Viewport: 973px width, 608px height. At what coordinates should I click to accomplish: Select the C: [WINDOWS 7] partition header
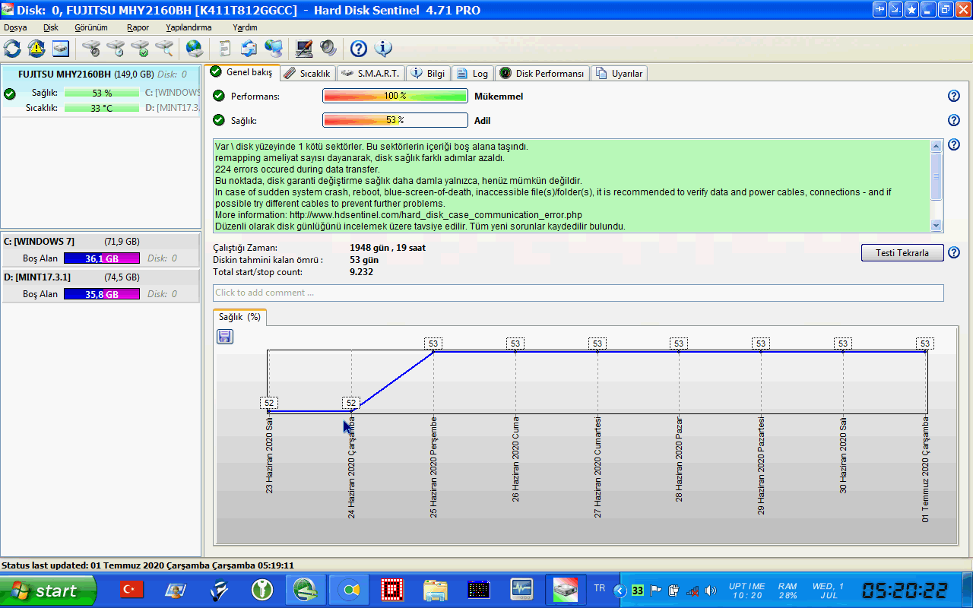101,242
